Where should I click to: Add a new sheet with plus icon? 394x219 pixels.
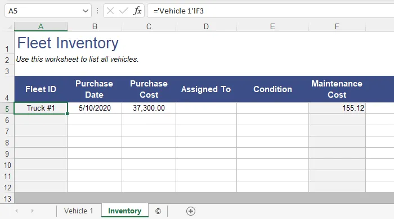click(191, 211)
